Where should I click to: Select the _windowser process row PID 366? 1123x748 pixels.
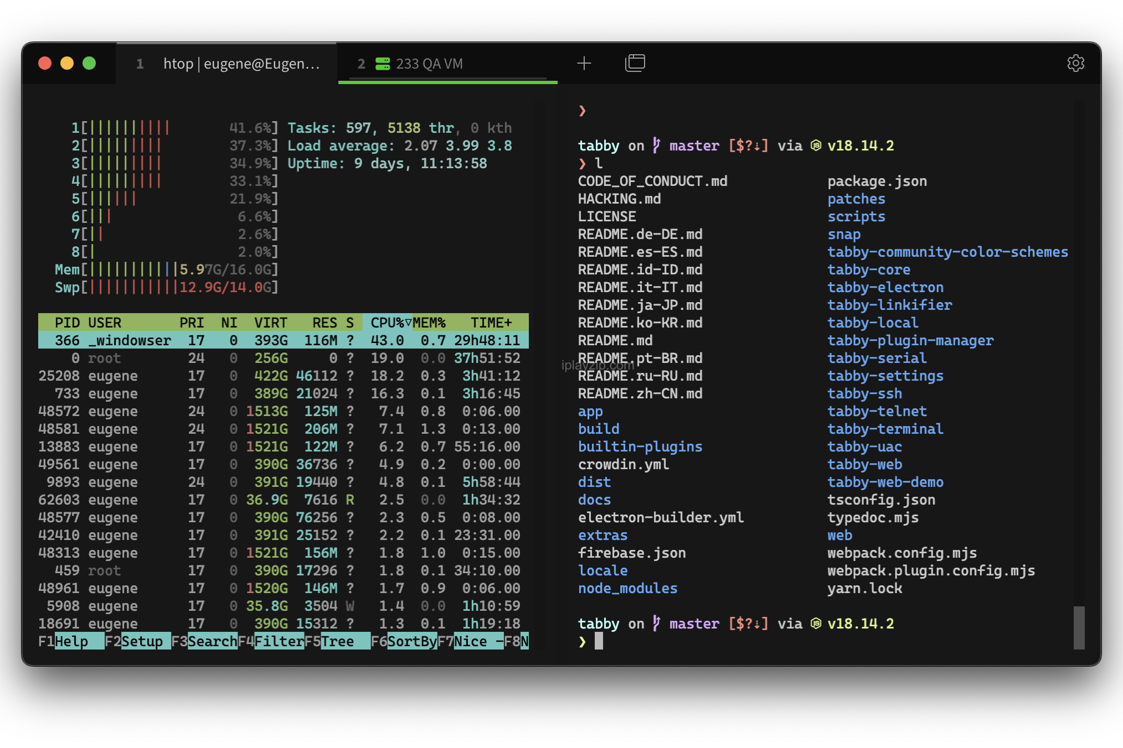coord(284,340)
